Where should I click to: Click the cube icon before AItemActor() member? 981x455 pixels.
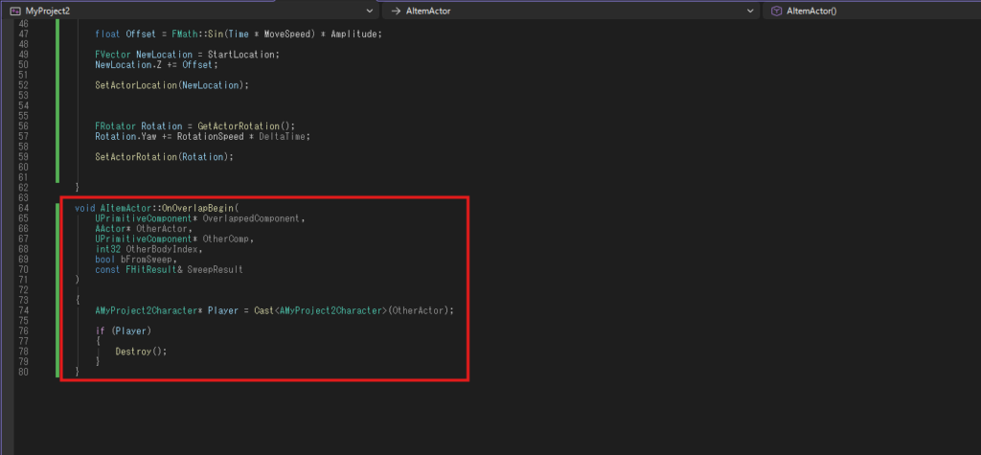pyautogui.click(x=775, y=11)
